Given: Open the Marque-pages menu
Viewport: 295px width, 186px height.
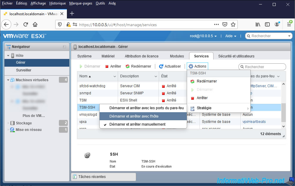Looking at the screenshot, I should pyautogui.click(x=81, y=3).
